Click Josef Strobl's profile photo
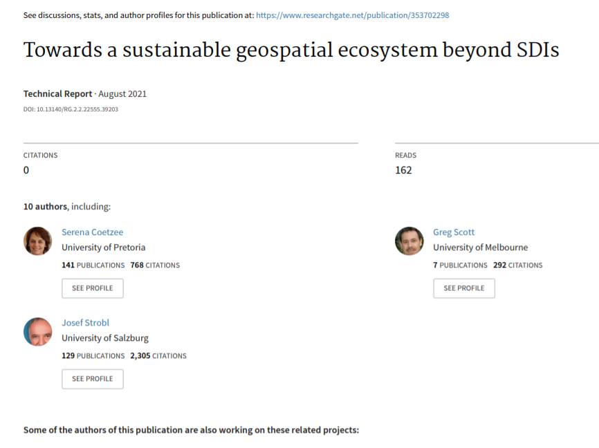 [x=38, y=332]
